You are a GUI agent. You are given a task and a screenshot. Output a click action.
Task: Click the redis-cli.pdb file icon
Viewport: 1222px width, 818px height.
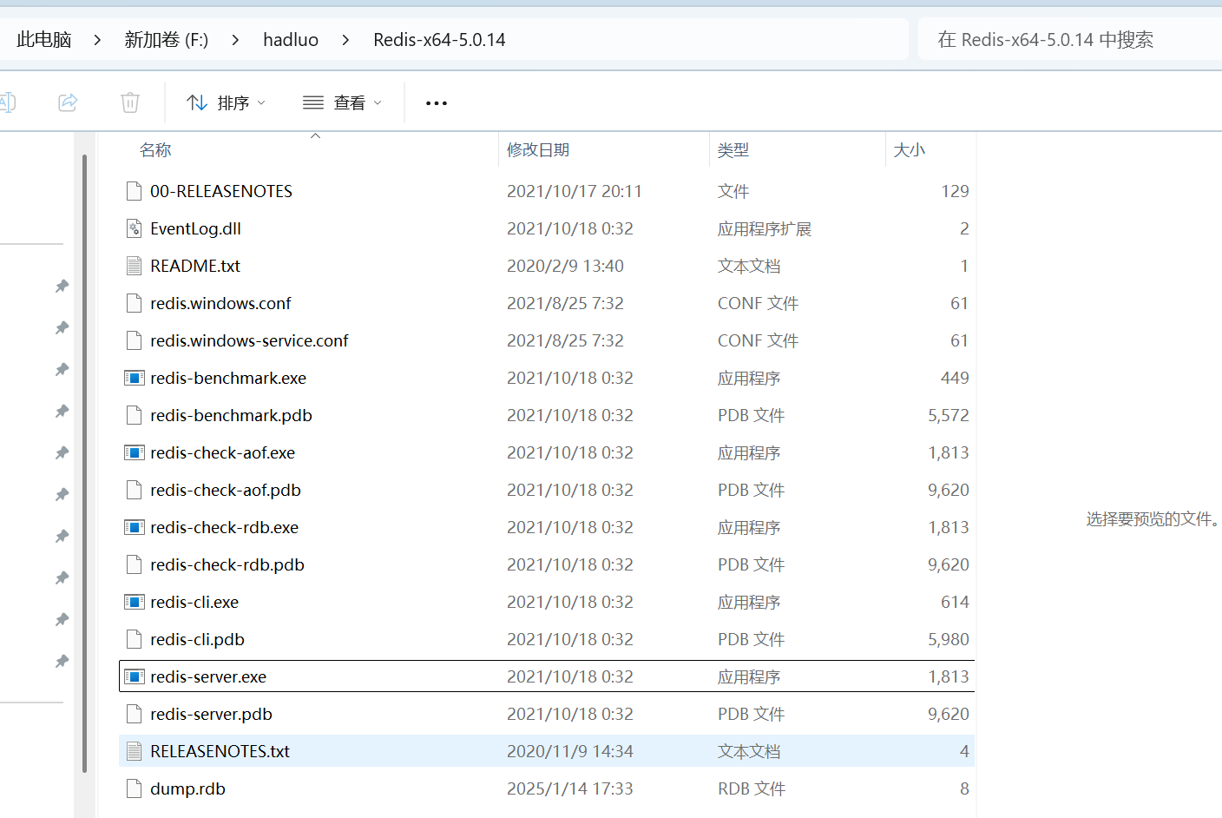click(x=134, y=639)
